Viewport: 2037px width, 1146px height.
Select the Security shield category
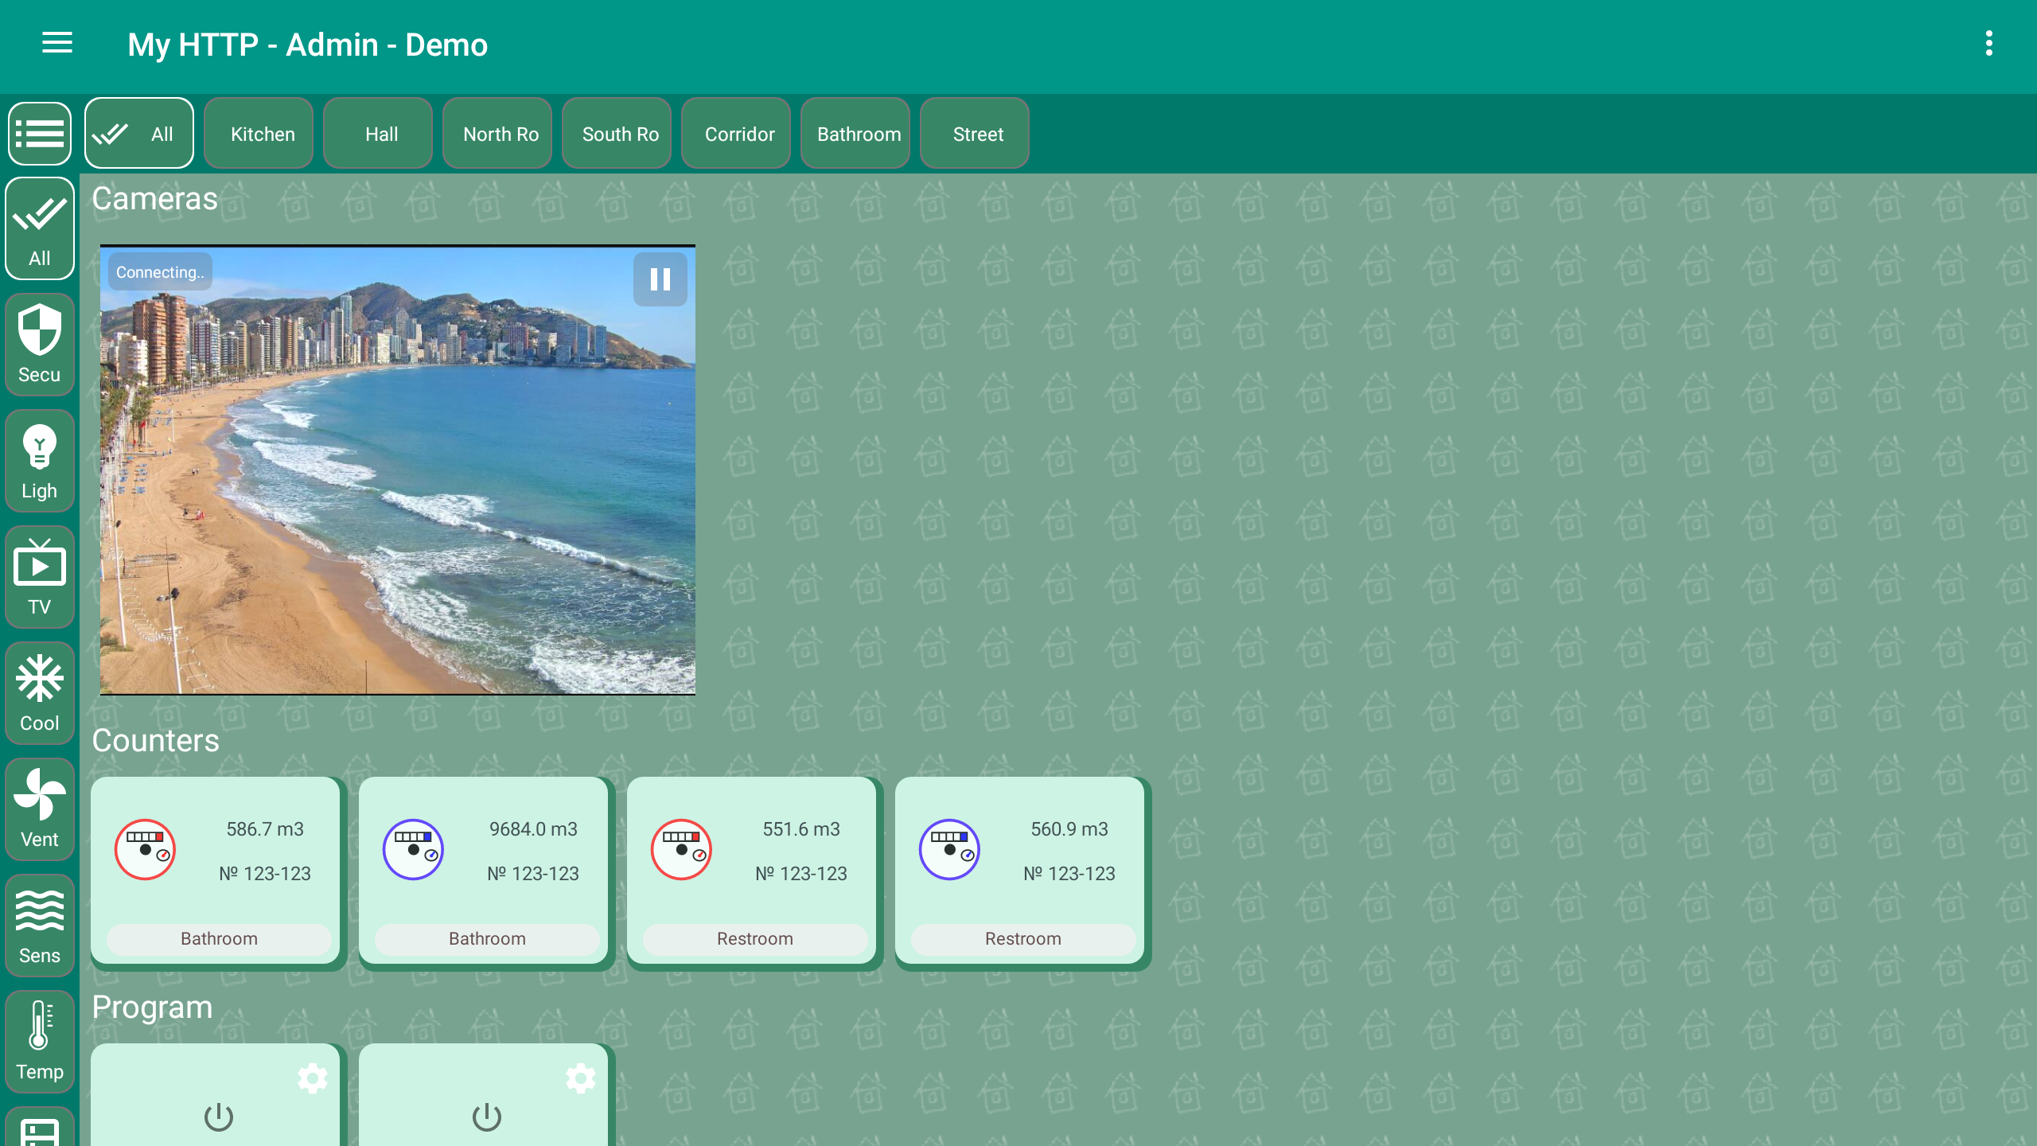[40, 344]
